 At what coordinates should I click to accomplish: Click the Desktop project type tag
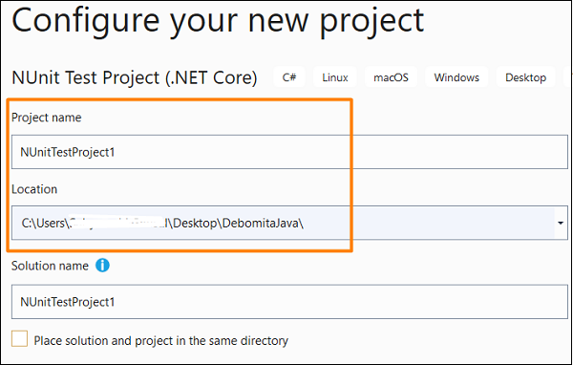coord(525,77)
